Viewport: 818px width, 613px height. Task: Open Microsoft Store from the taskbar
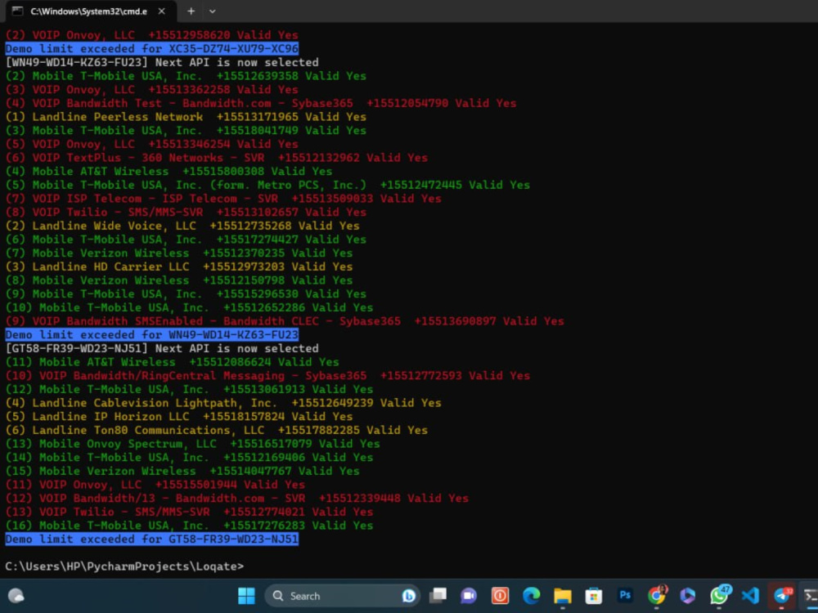[594, 596]
